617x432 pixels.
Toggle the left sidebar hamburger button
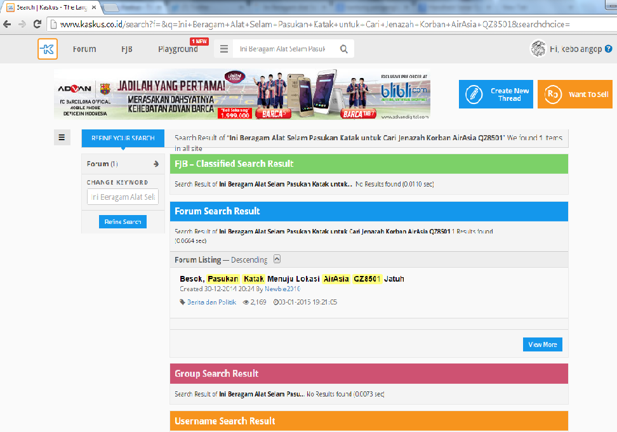[x=62, y=137]
